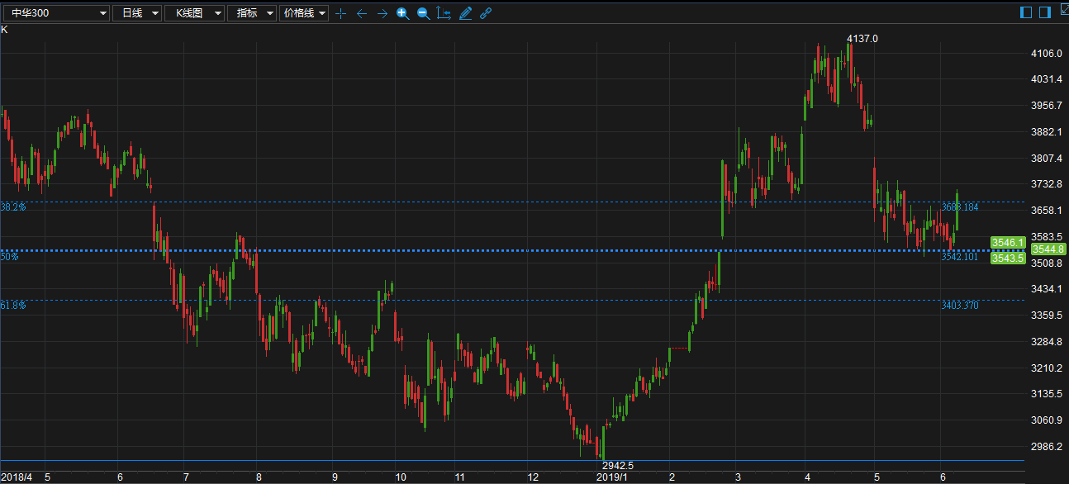Open the 指标 indicators menu

coord(252,13)
